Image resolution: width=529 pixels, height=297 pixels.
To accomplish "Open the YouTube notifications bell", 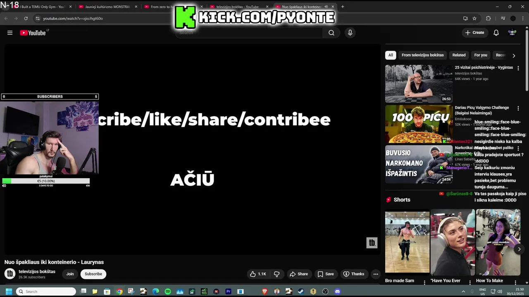I will [496, 33].
